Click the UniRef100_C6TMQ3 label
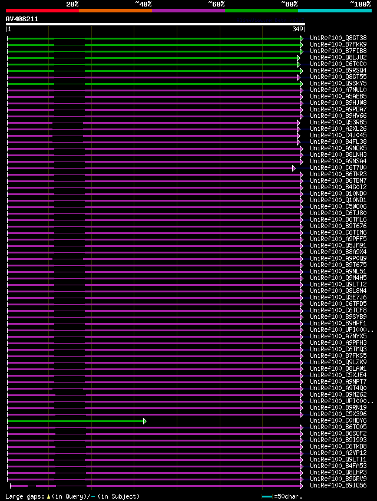The height and width of the screenshot is (501, 377). pyautogui.click(x=338, y=350)
